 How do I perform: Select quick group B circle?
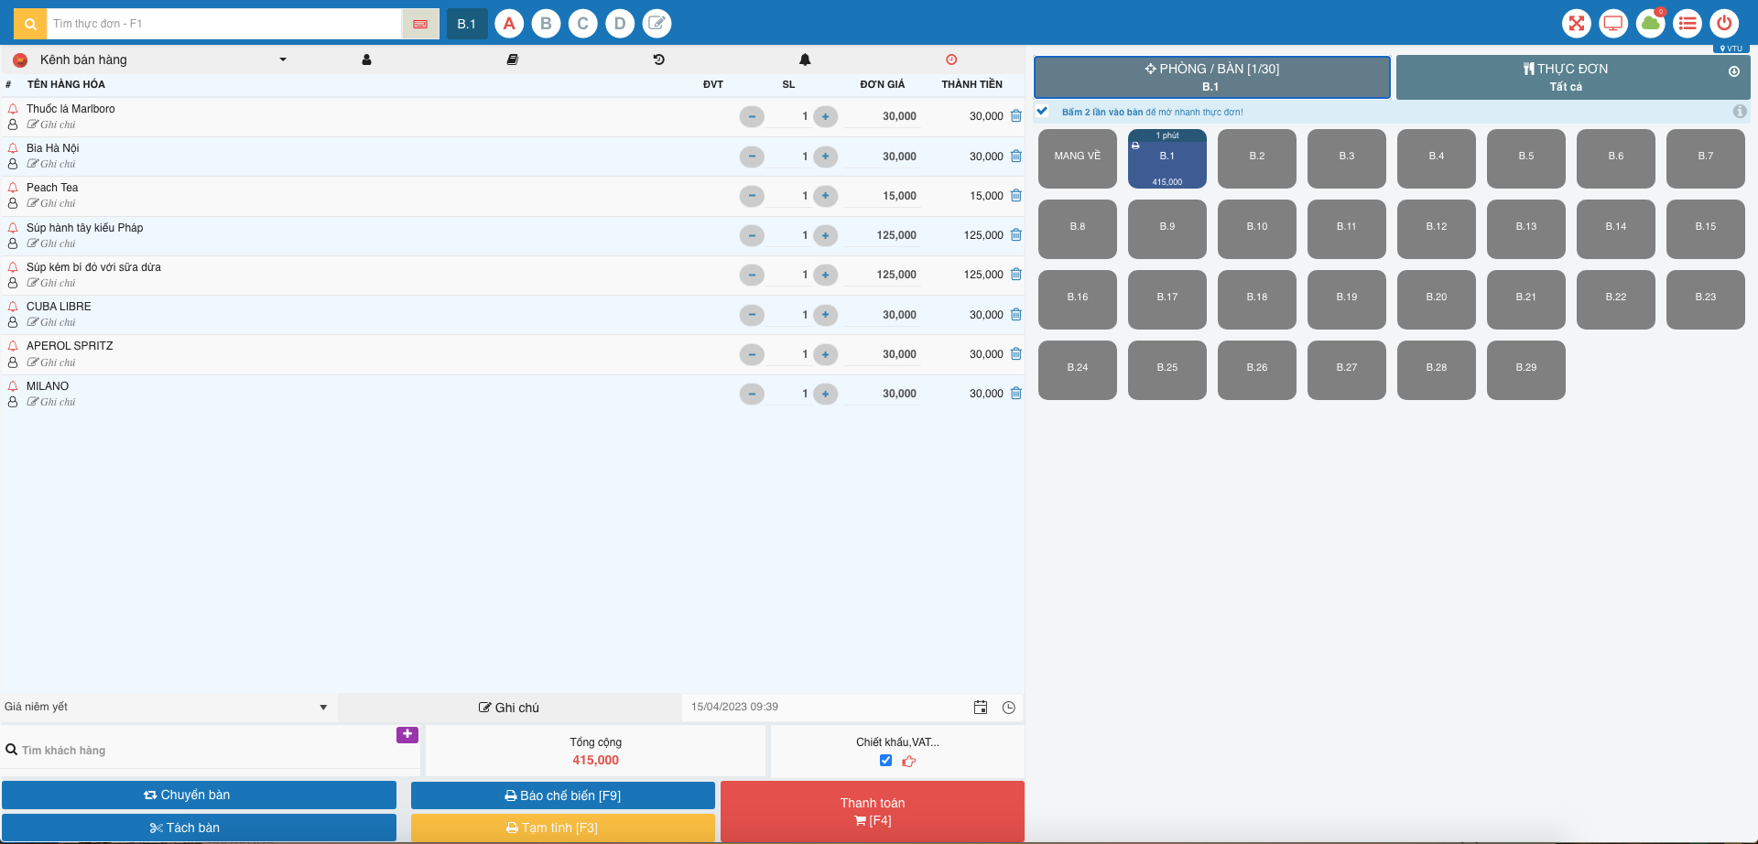tap(547, 24)
